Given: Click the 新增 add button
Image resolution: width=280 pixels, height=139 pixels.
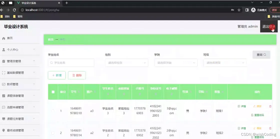Looking at the screenshot, I should (x=57, y=75).
